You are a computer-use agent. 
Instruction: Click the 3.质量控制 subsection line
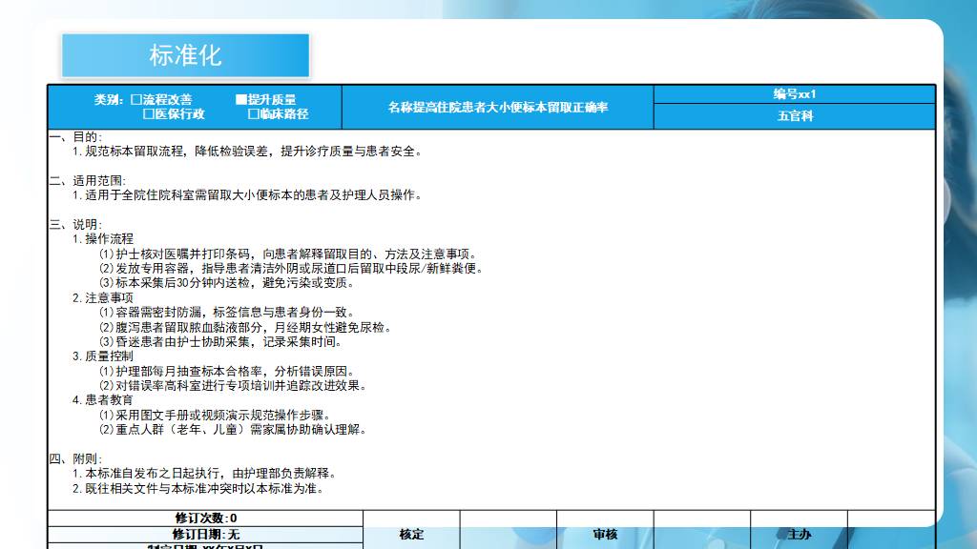103,356
